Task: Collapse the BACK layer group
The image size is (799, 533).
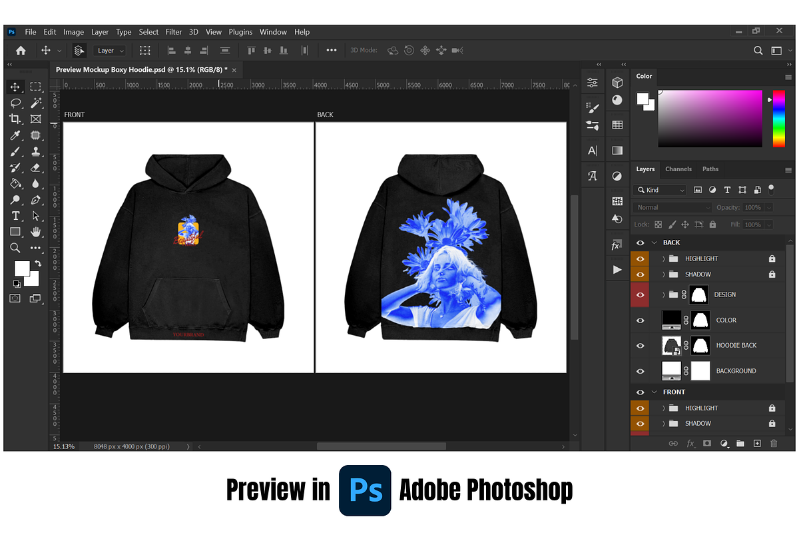Action: pos(655,243)
